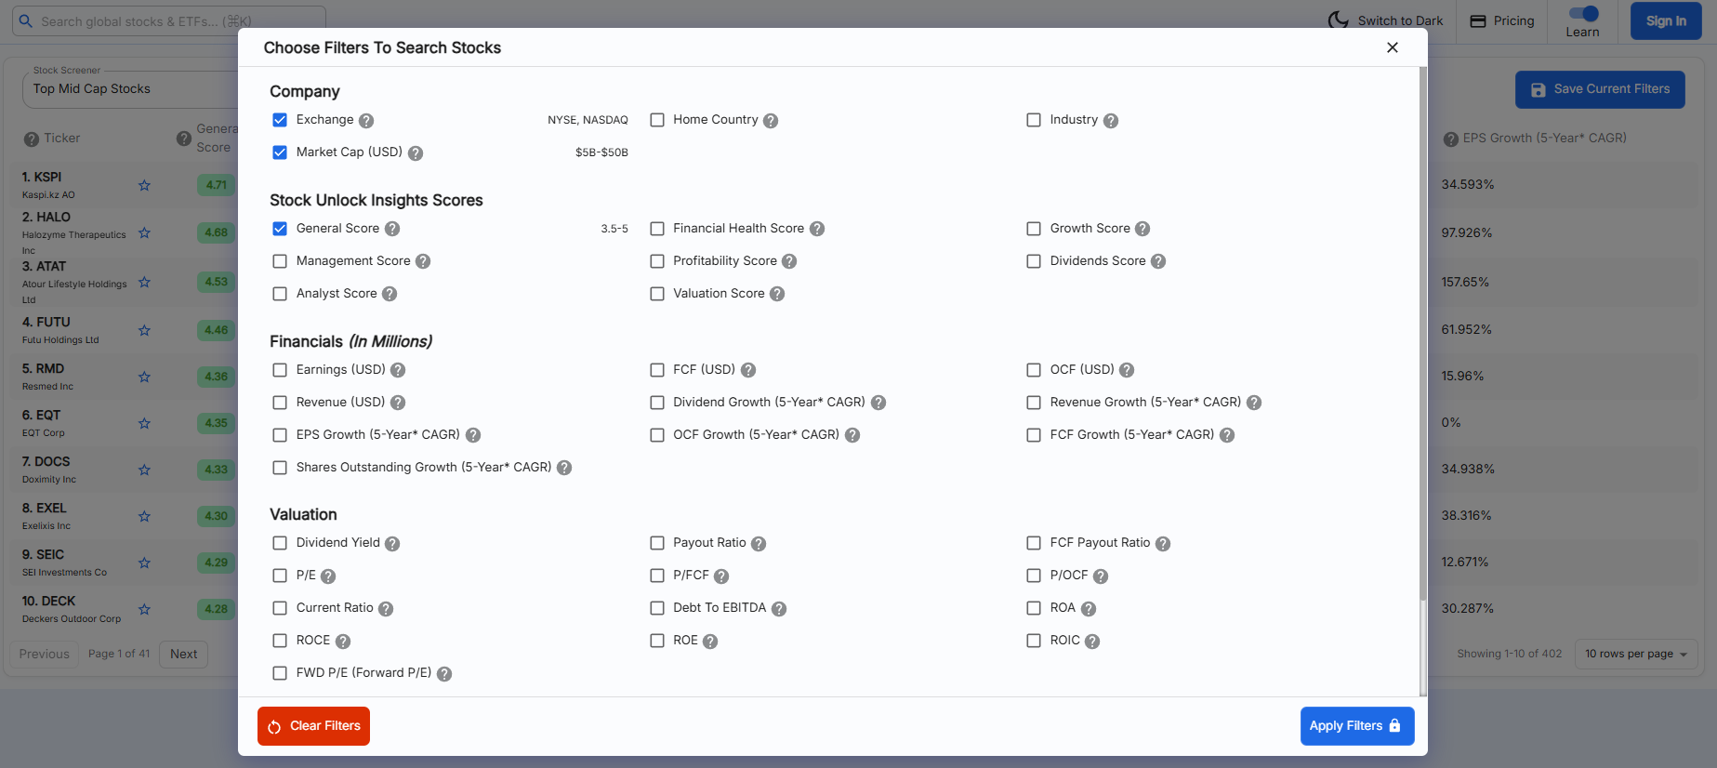Uncheck the Exchange filter checkbox
Image resolution: width=1717 pixels, height=768 pixels.
(280, 120)
